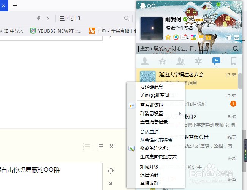Choose 查看群资料 from context menu

(160, 105)
